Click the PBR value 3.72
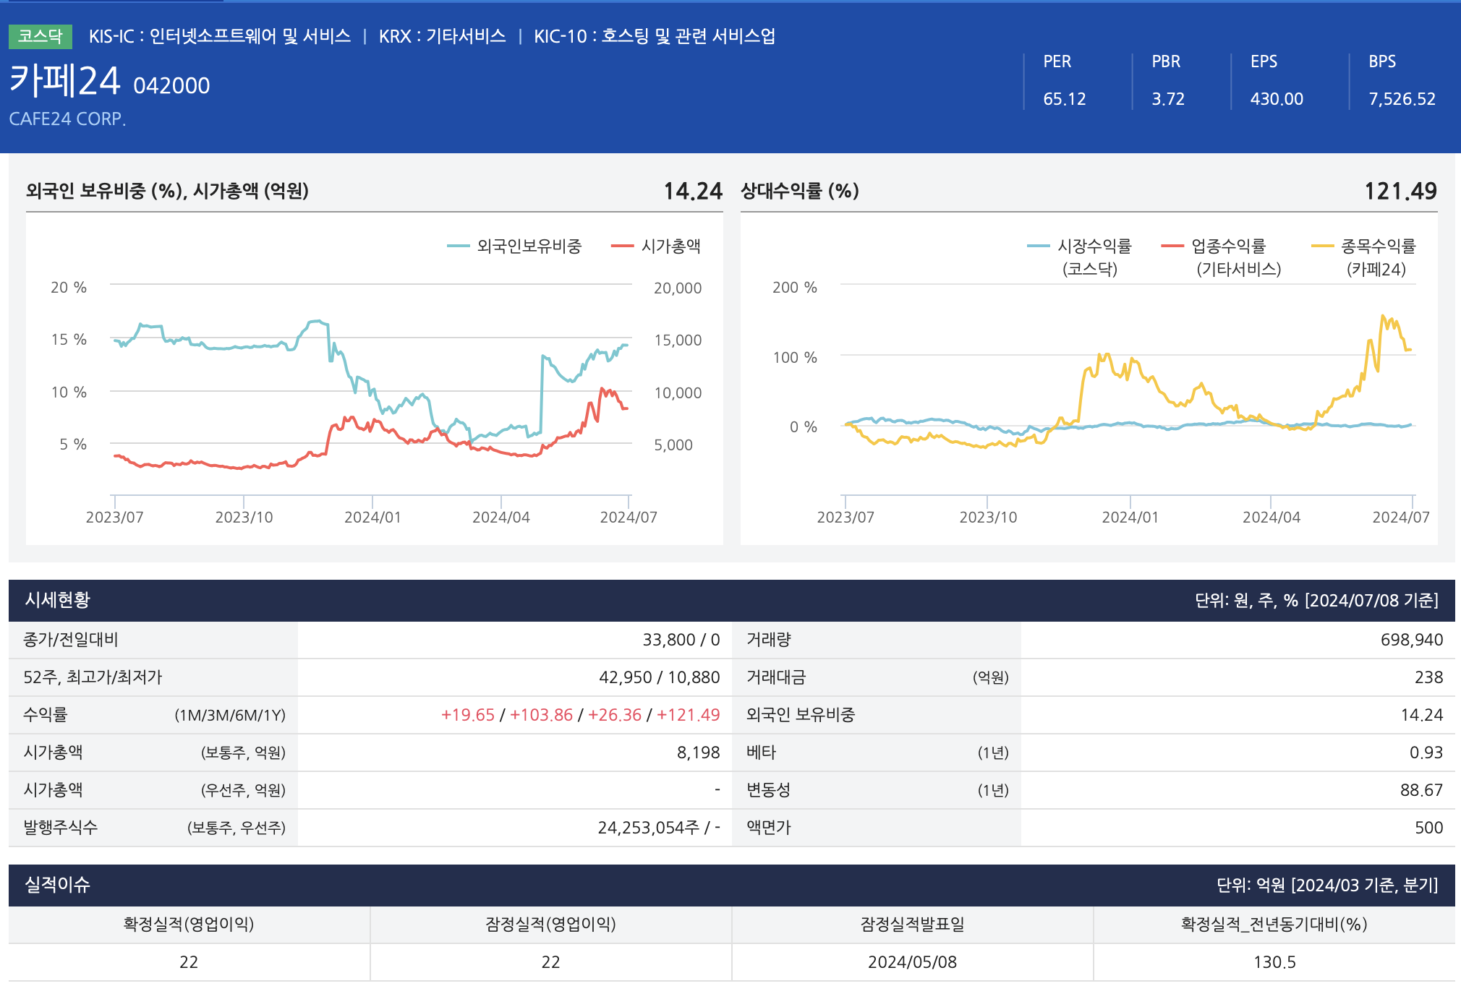This screenshot has width=1461, height=986. [x=1168, y=99]
